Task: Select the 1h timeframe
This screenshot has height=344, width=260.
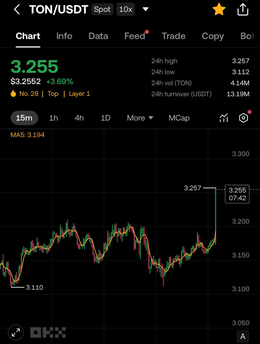Action: pos(54,118)
